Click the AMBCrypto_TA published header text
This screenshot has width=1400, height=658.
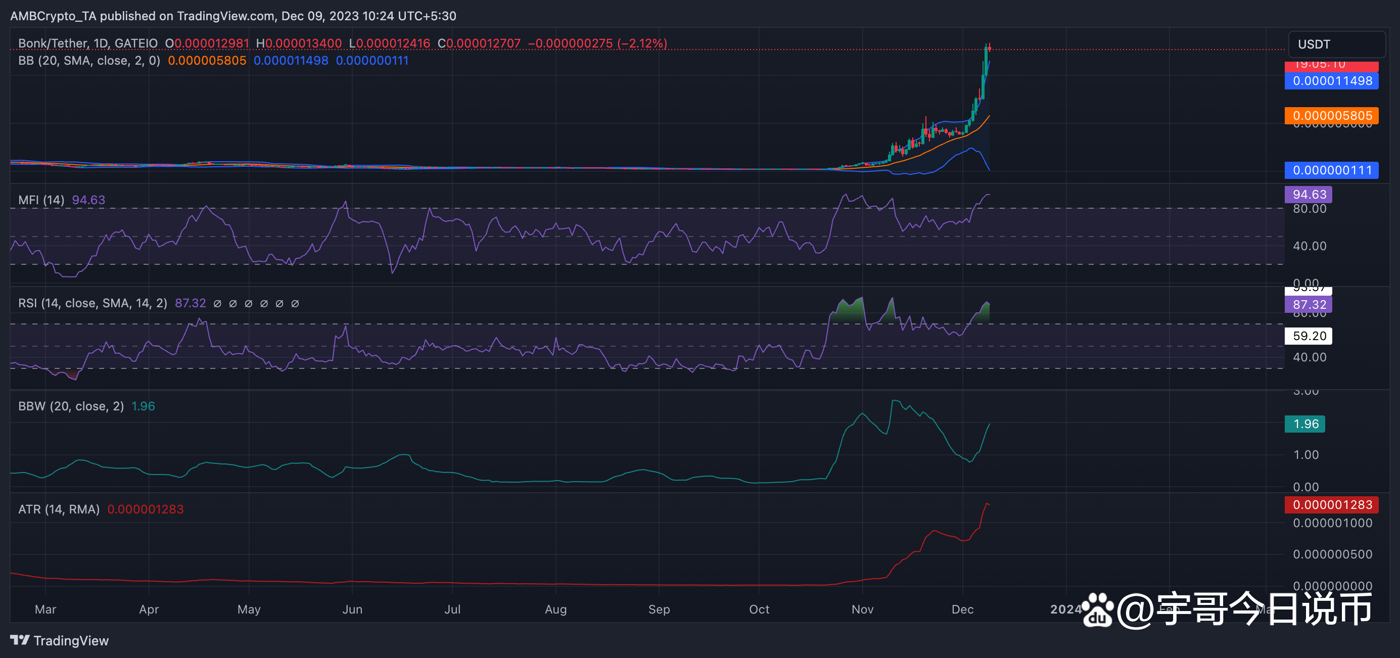pyautogui.click(x=234, y=16)
